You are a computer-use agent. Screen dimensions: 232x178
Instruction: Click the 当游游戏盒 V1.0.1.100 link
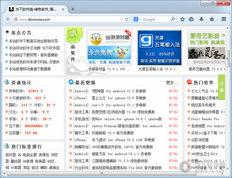[x=109, y=69]
